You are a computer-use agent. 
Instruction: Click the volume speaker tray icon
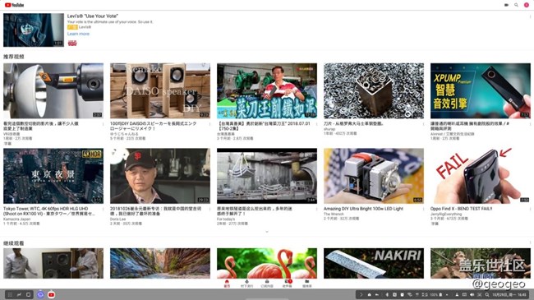pos(472,294)
